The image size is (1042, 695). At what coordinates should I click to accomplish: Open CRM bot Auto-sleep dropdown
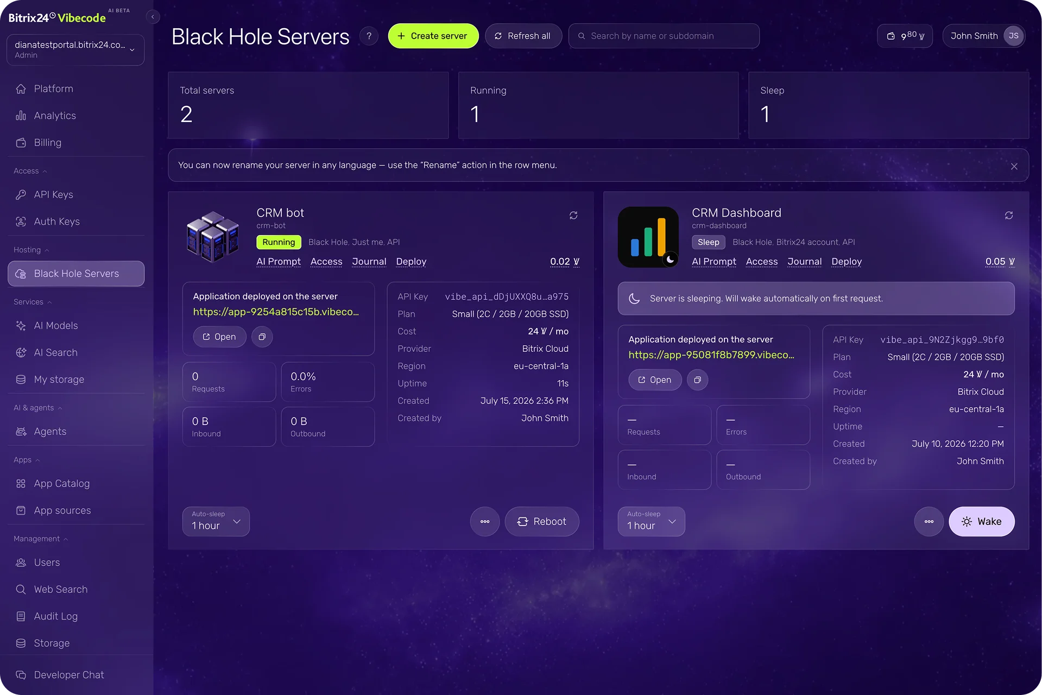(216, 521)
